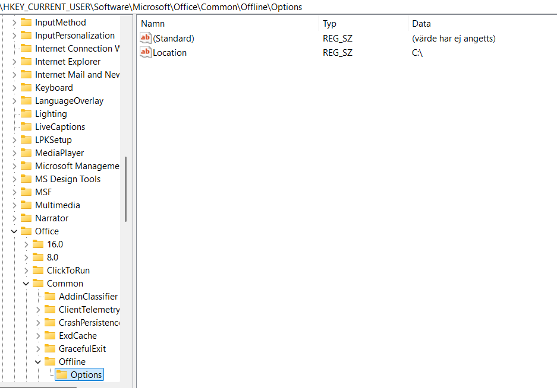Click the Offline folder icon
Screen dimensions: 557x388
[x=50, y=362]
